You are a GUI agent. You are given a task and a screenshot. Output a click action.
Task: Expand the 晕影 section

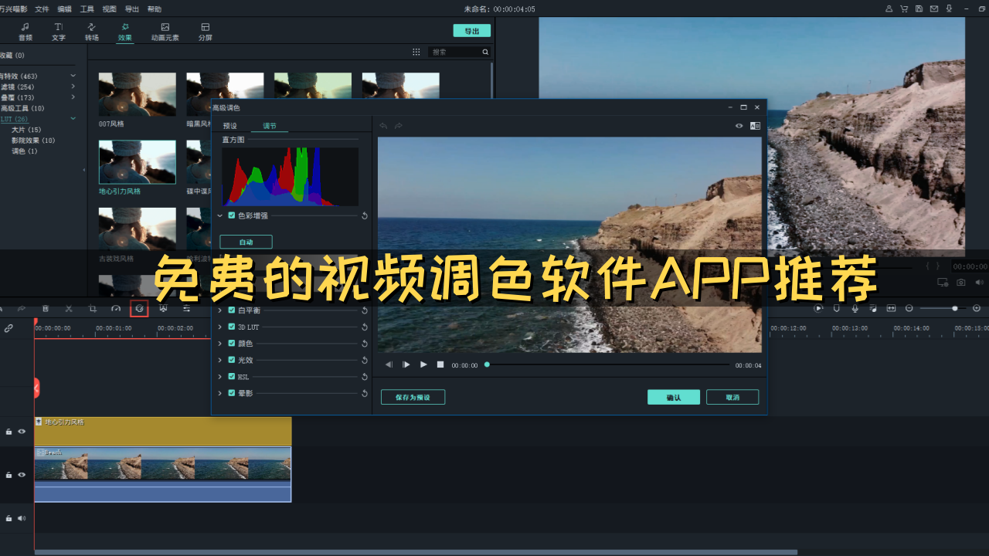click(220, 393)
